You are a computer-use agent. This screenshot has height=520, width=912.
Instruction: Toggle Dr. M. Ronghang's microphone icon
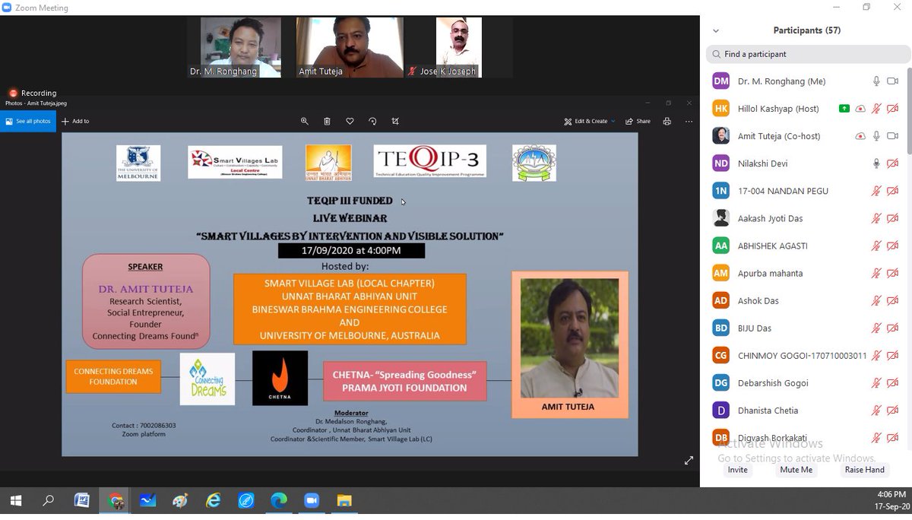876,81
